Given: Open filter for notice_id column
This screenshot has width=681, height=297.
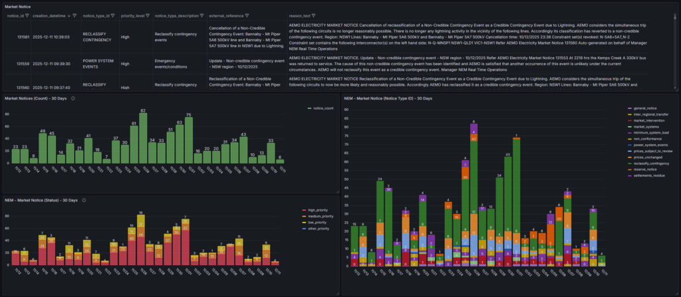Looking at the screenshot, I should (26, 15).
